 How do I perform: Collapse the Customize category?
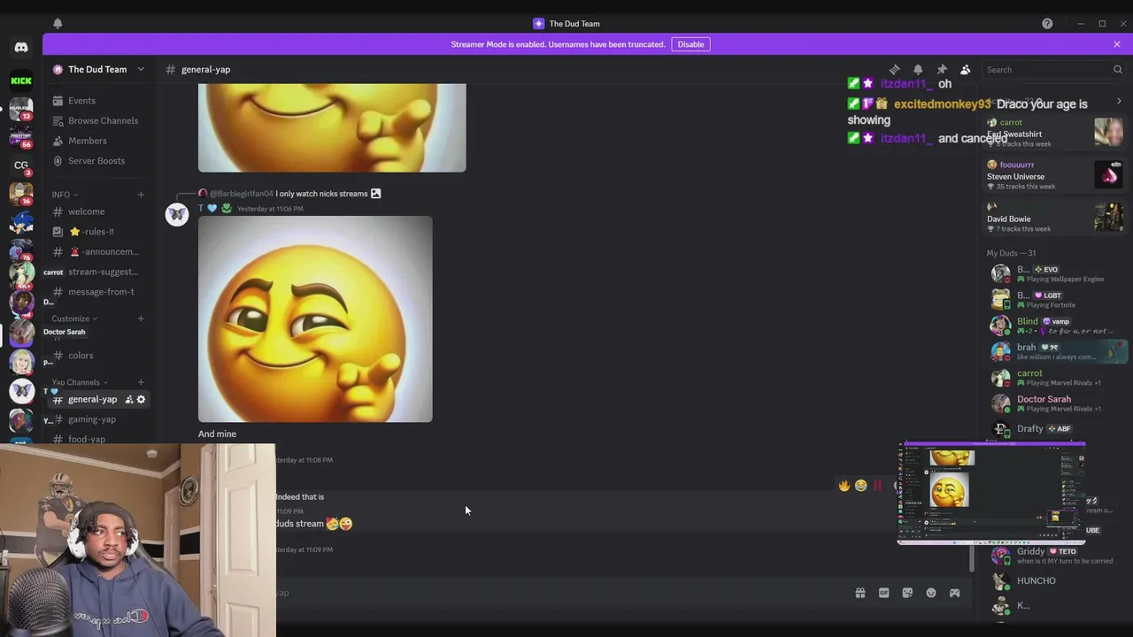pos(74,318)
